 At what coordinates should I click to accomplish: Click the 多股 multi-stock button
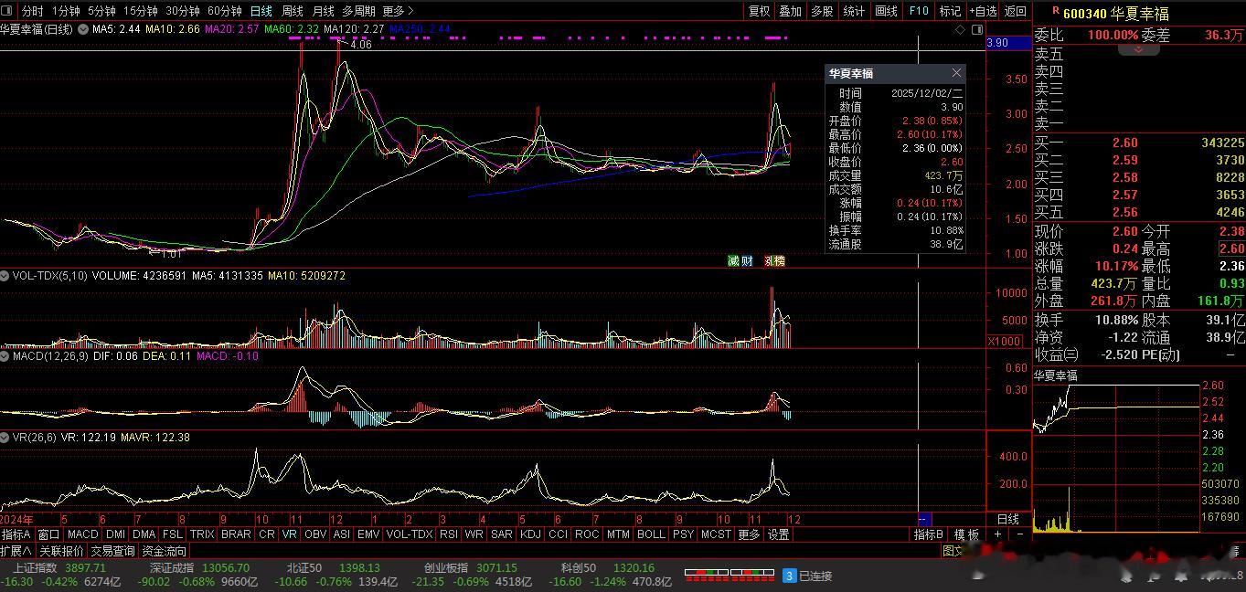coord(822,11)
